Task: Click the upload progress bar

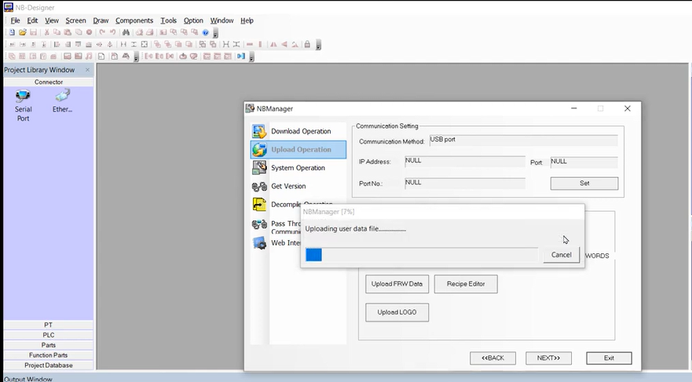Action: (422, 255)
